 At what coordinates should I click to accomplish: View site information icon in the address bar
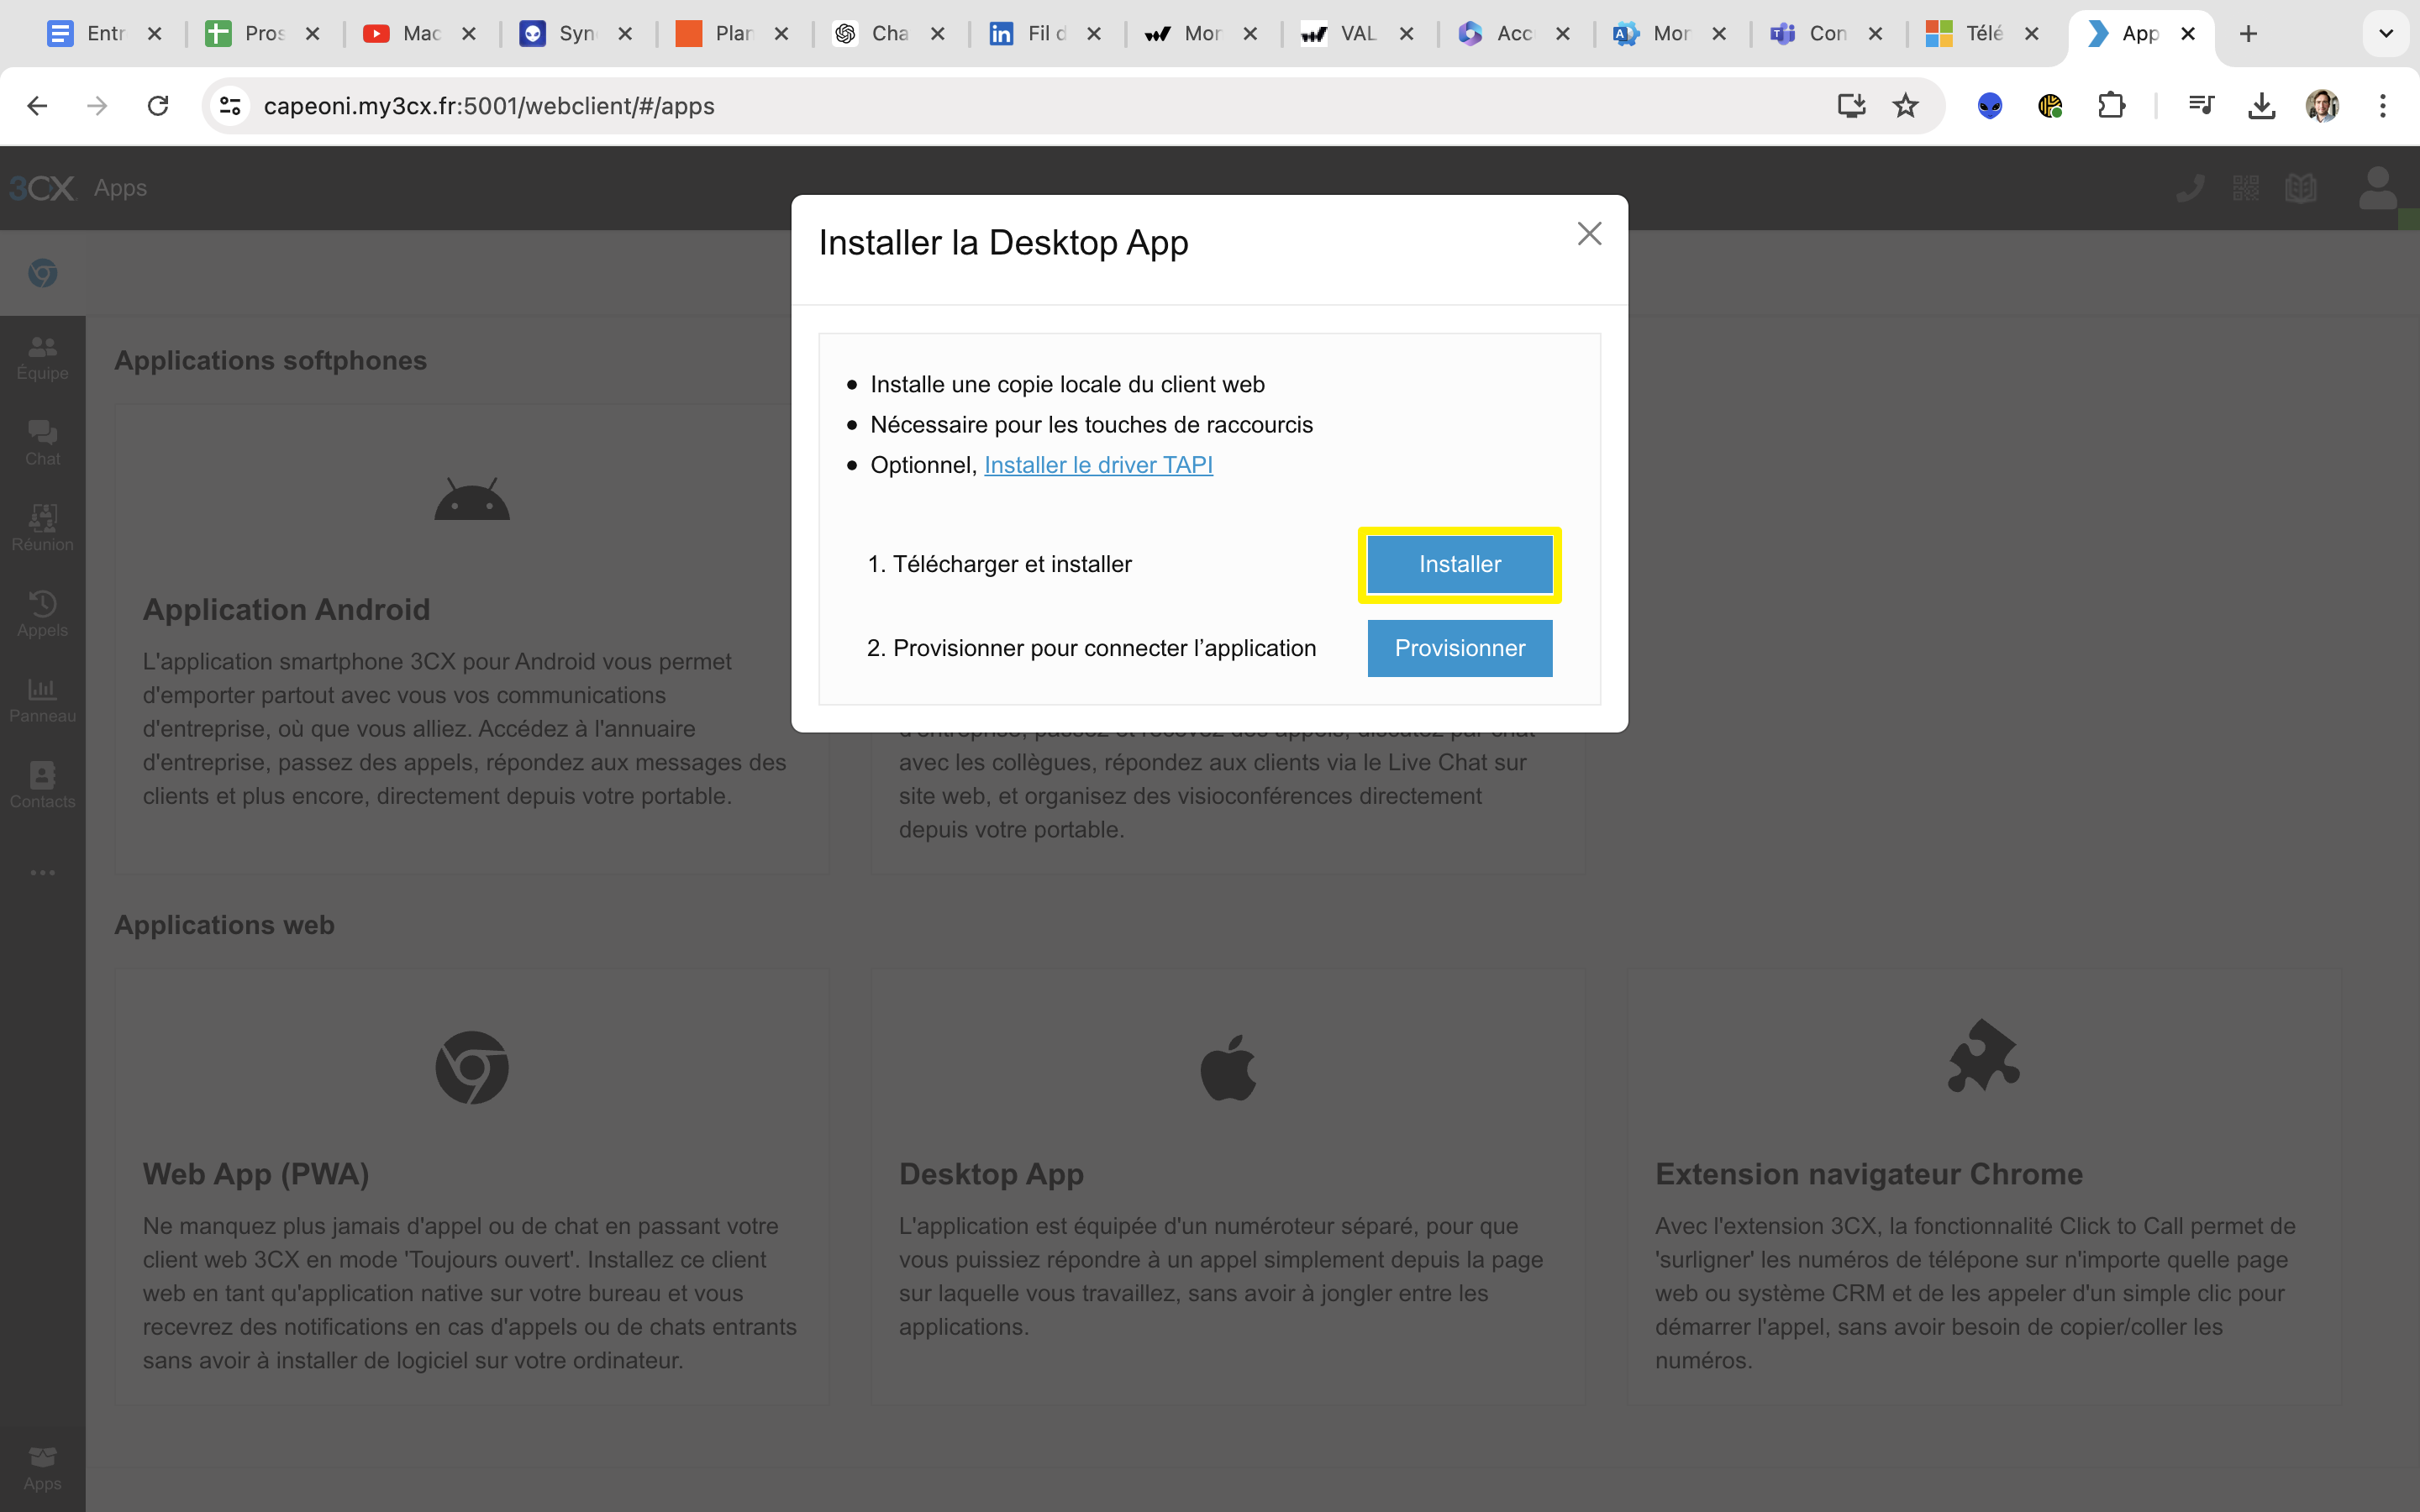(x=230, y=106)
